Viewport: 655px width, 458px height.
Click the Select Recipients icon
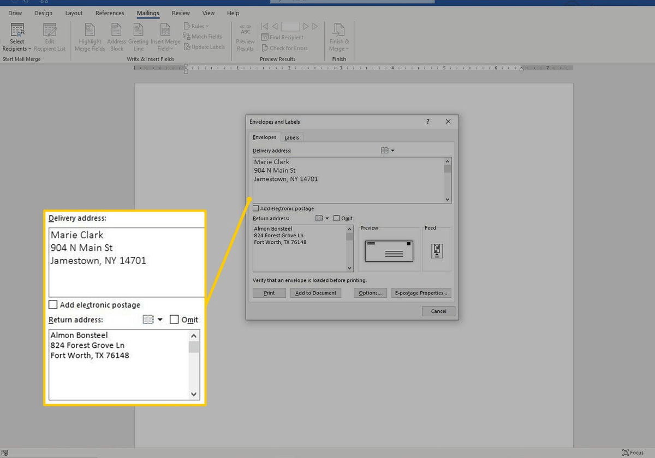(x=17, y=30)
